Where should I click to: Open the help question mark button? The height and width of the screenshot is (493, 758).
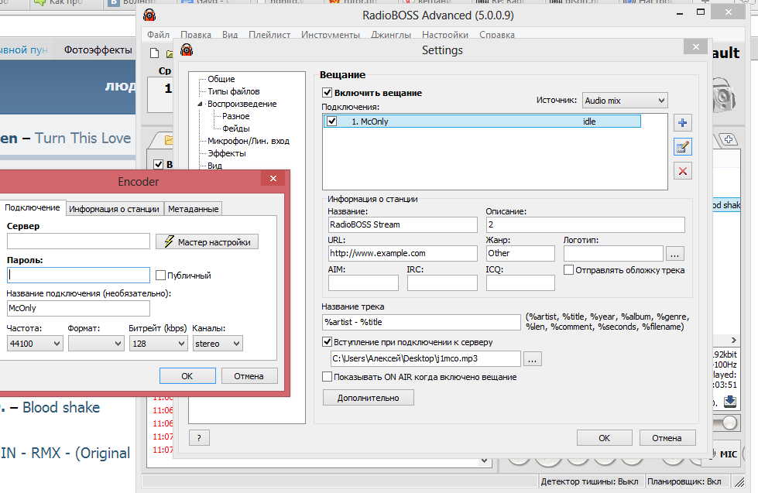pos(199,438)
